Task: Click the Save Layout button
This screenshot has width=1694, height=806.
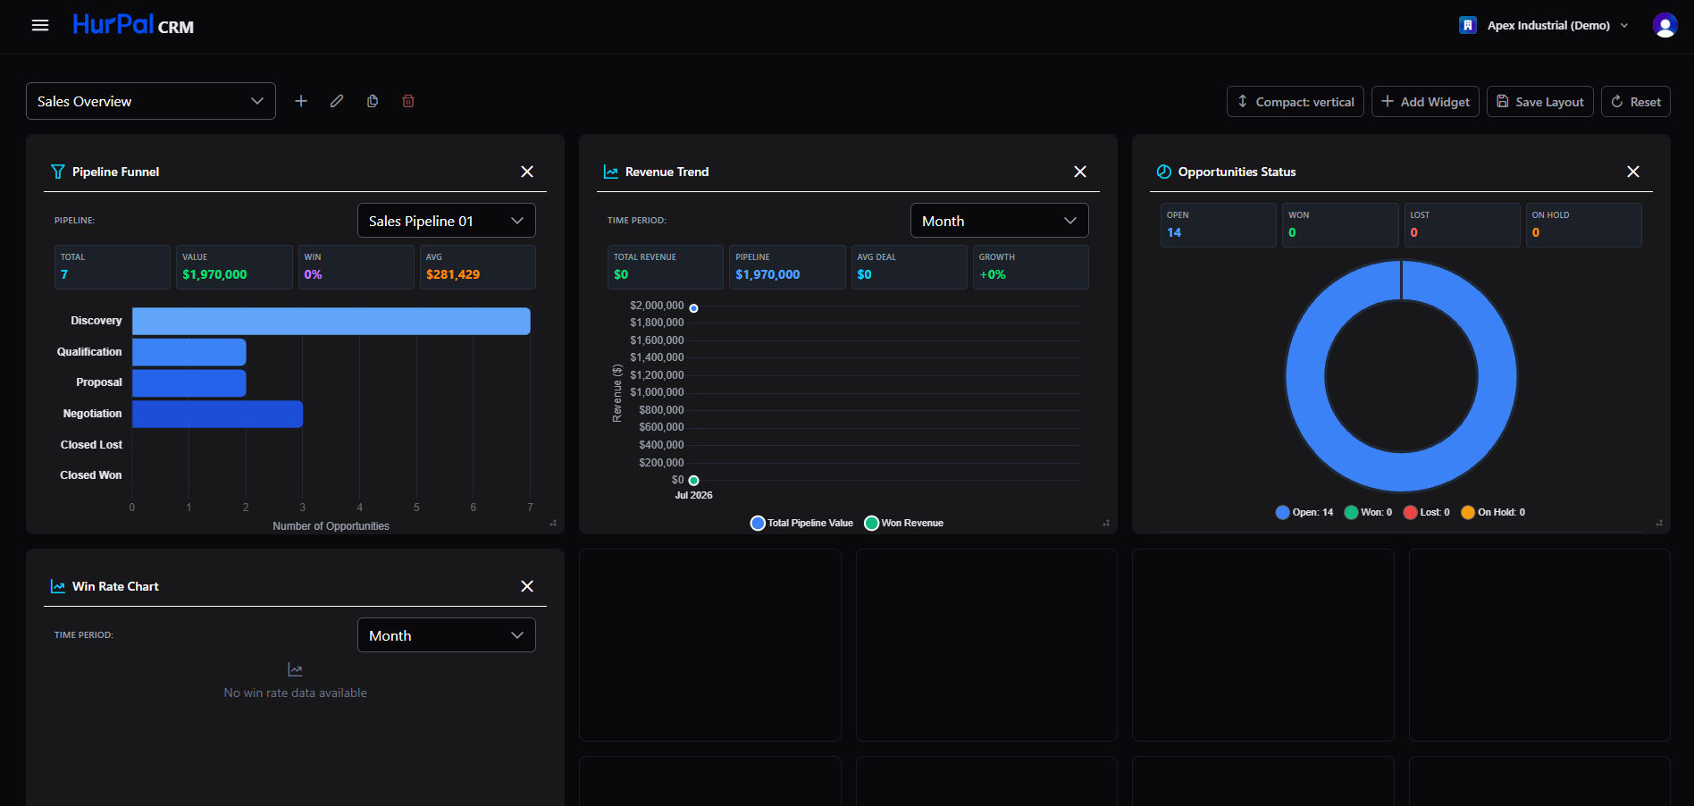Action: 1540,102
